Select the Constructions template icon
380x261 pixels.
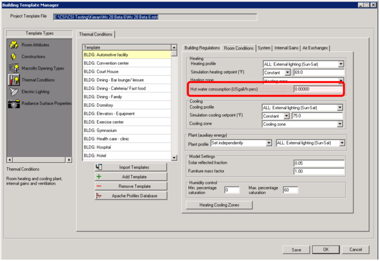(13, 57)
